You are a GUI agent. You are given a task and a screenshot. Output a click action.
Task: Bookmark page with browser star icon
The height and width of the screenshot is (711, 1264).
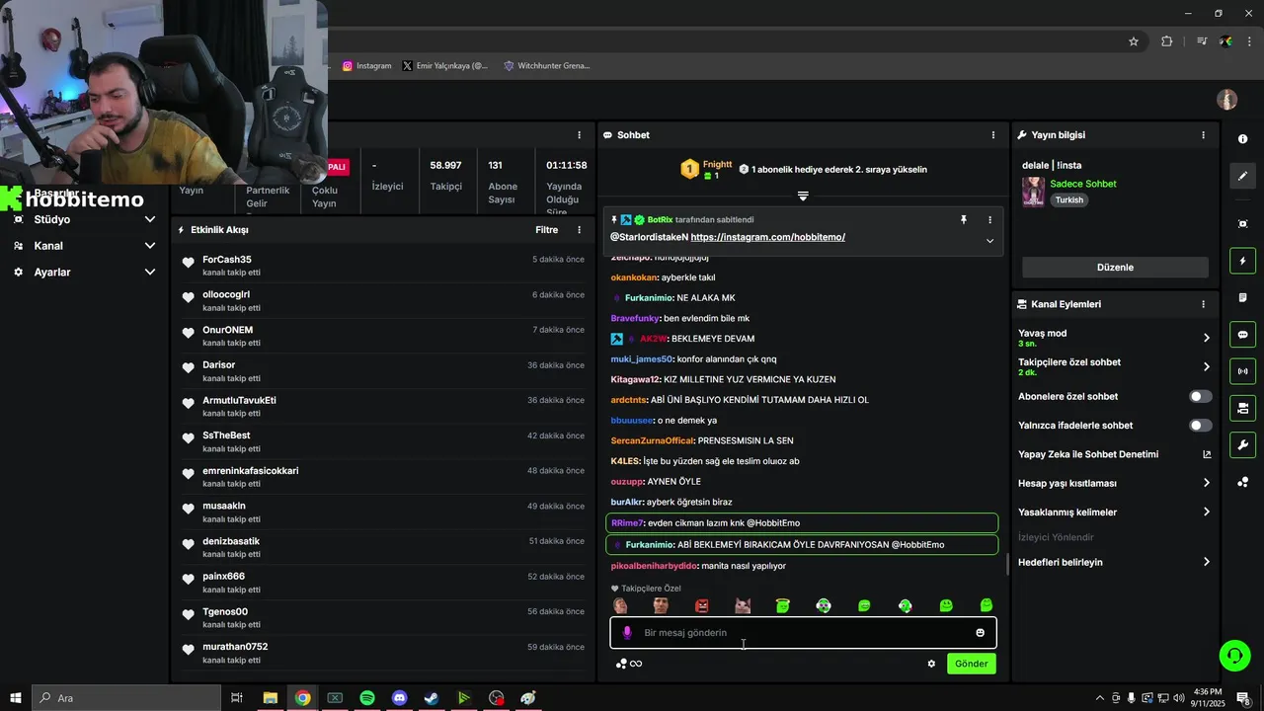1134,41
